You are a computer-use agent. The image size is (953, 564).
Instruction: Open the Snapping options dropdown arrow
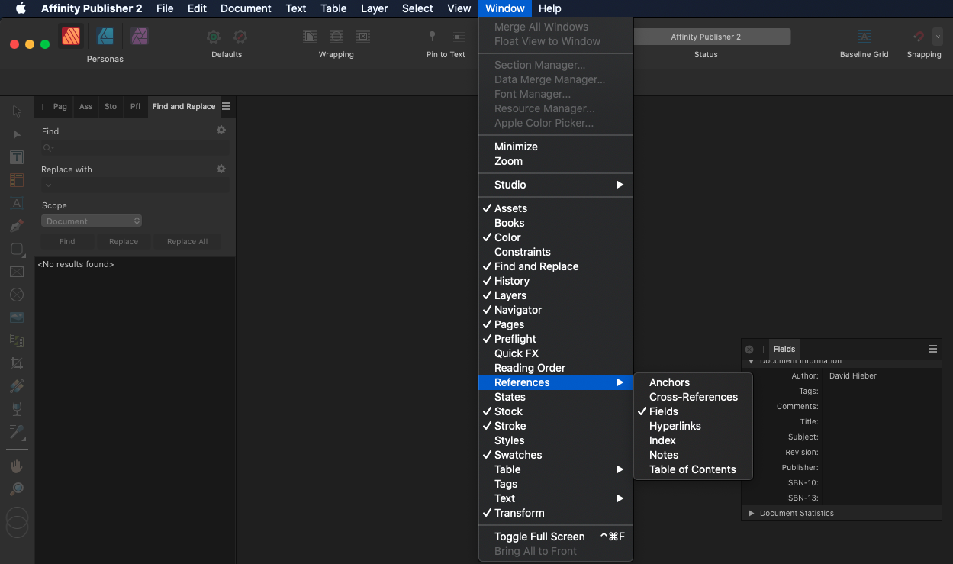pyautogui.click(x=938, y=37)
